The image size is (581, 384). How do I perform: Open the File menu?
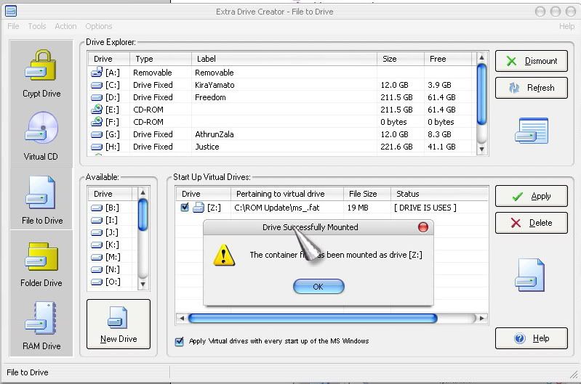(x=13, y=26)
